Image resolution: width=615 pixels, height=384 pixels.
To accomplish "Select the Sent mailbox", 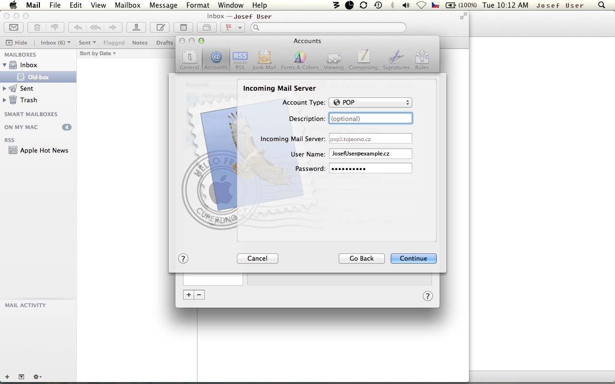I will pos(38,88).
